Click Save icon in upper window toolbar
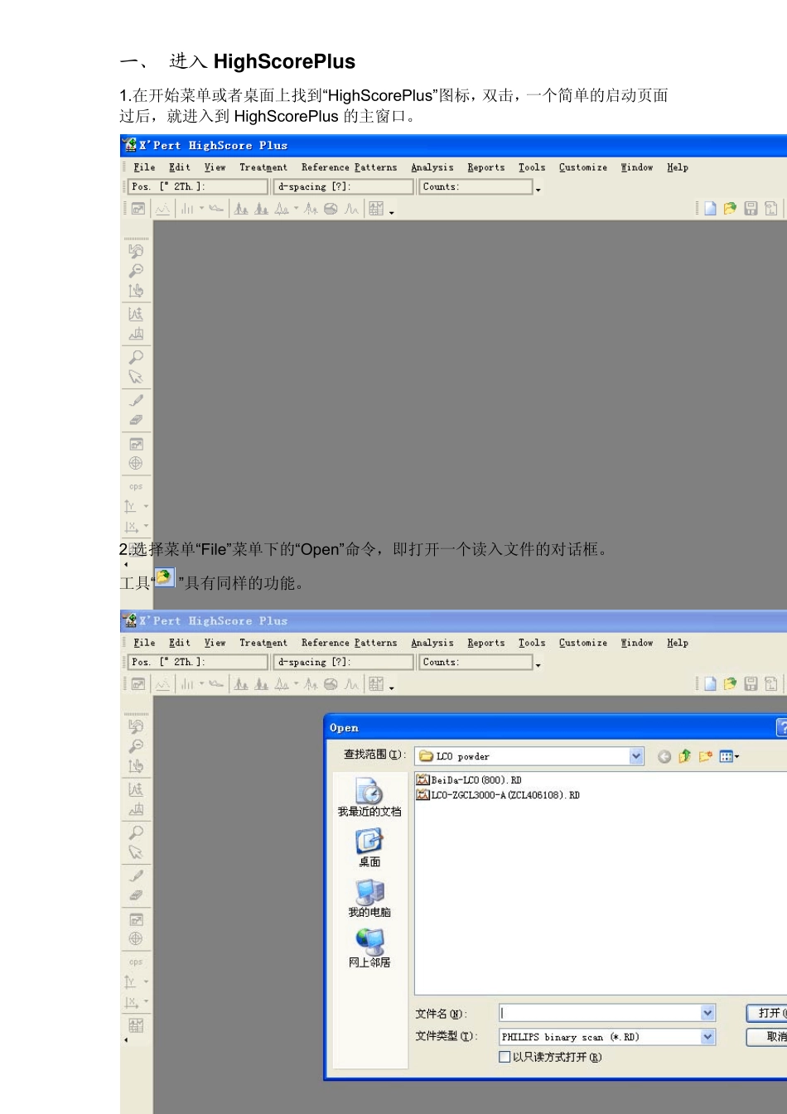The image size is (787, 1114). coord(751,209)
